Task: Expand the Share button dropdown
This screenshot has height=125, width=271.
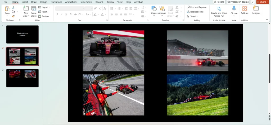Action: [267, 2]
